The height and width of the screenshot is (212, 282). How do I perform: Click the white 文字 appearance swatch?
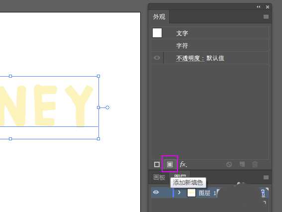(x=157, y=33)
